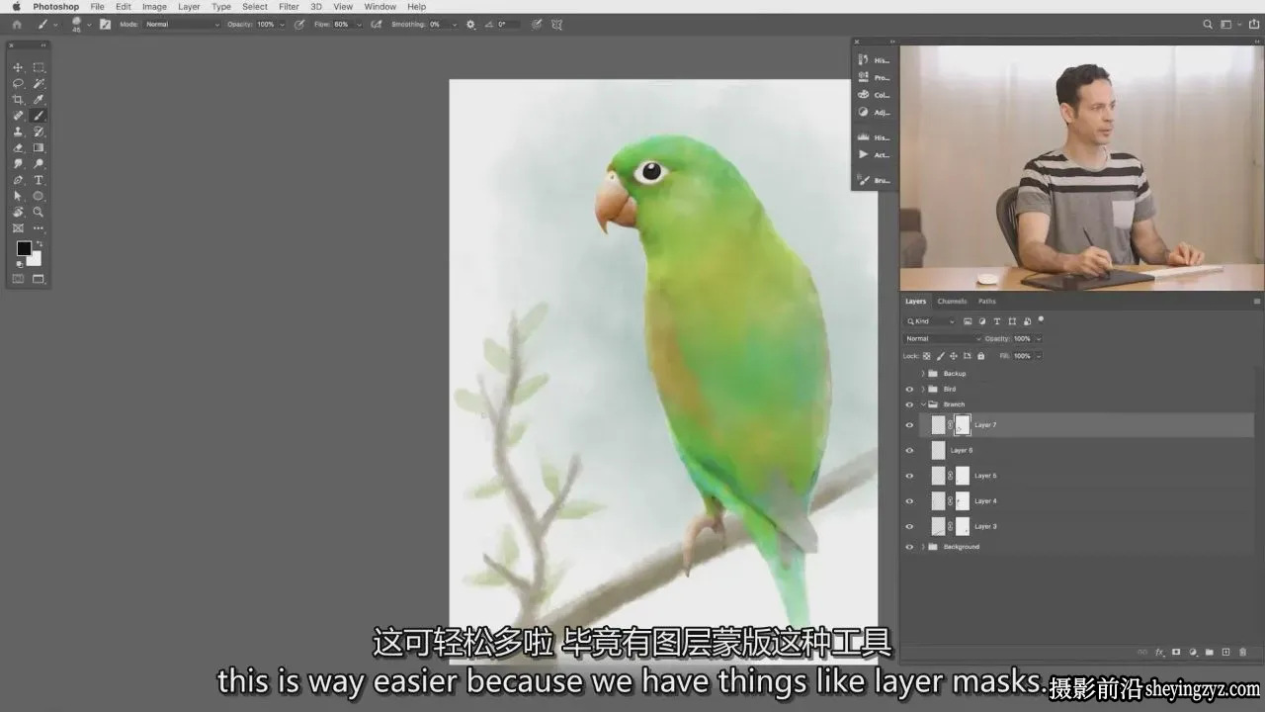Click the foreground black color swatch
1265x712 pixels.
coord(23,249)
